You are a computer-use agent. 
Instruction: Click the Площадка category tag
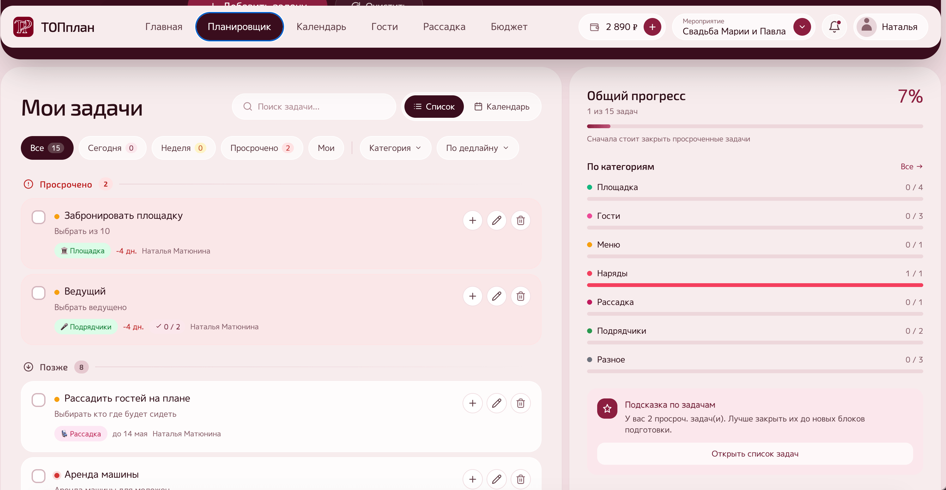[83, 251]
